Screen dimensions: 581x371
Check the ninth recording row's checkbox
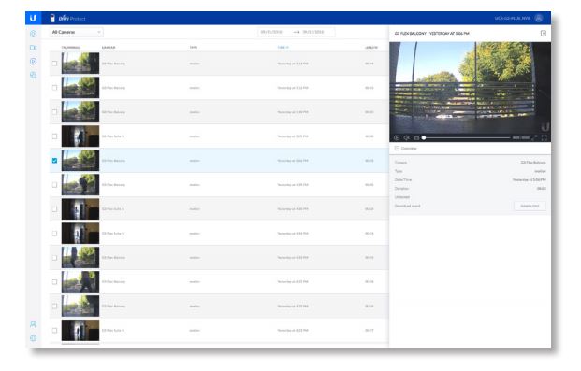[x=54, y=257]
